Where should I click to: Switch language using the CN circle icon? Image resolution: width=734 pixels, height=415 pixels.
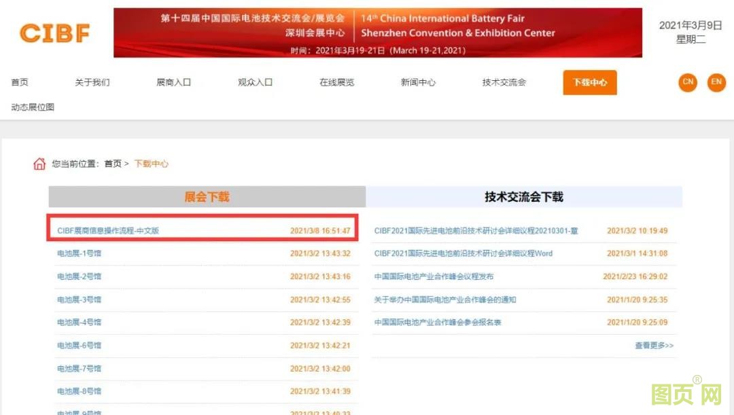point(687,82)
